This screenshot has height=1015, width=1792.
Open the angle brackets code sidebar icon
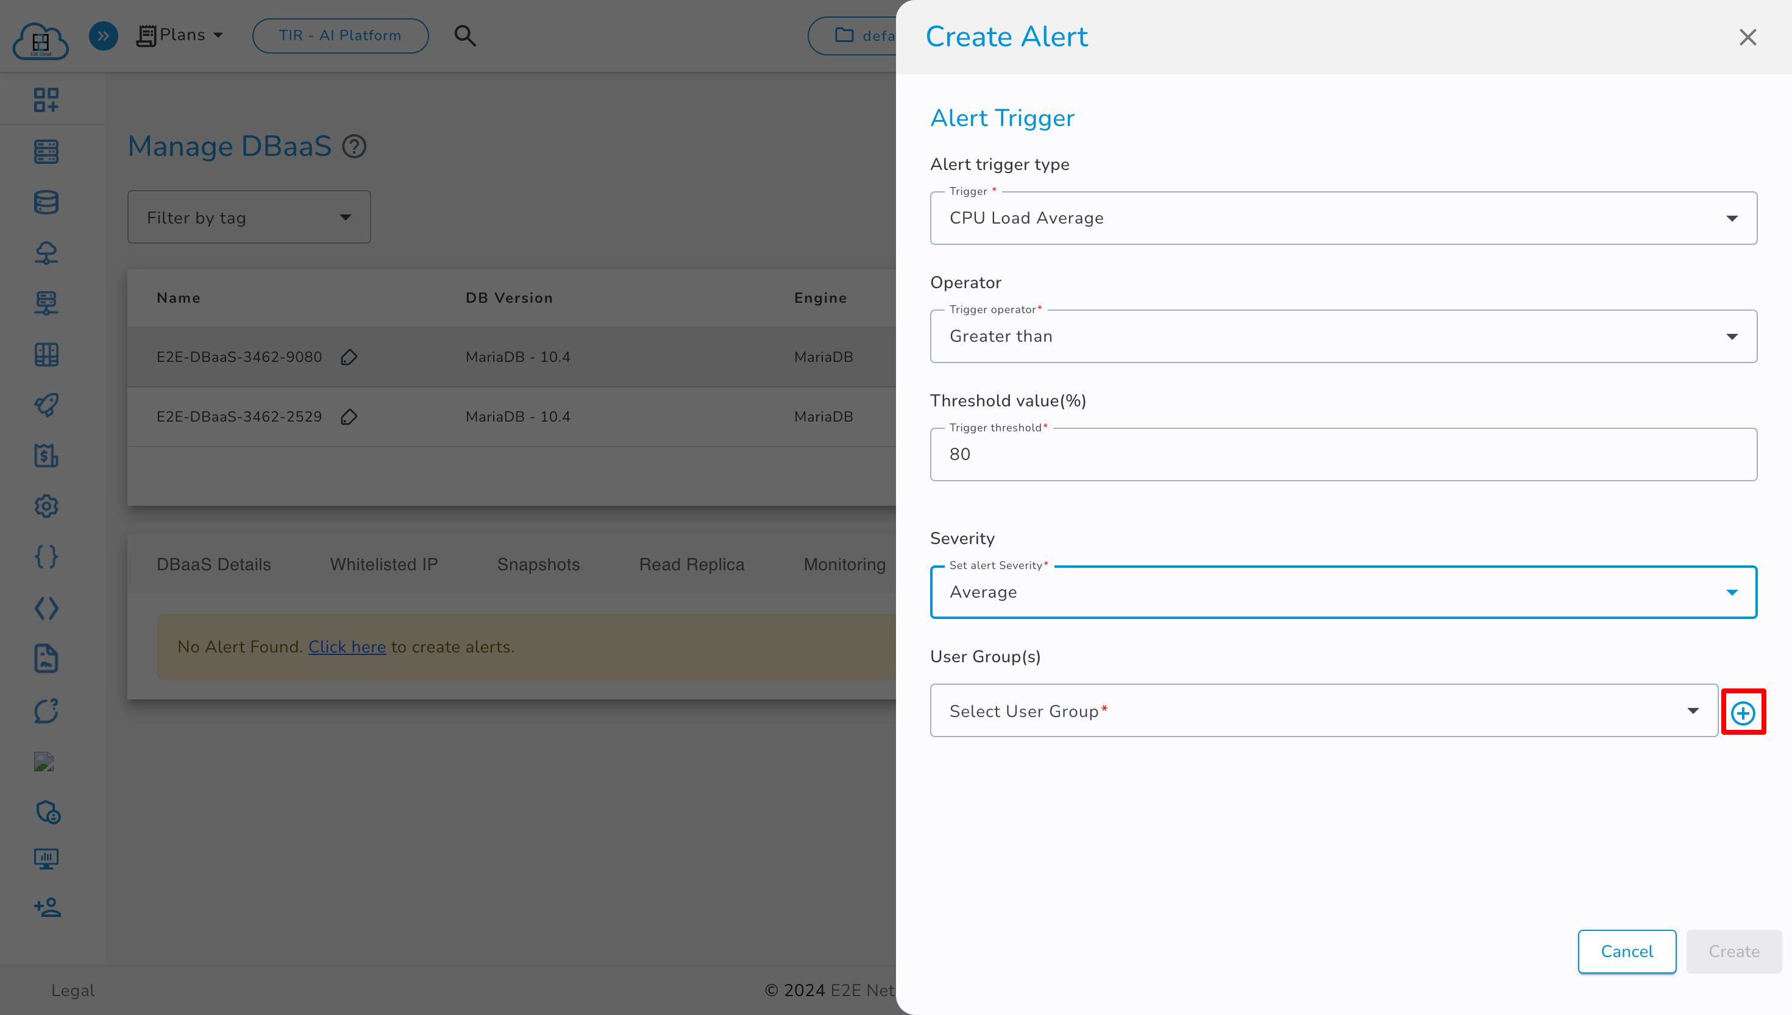click(x=46, y=609)
